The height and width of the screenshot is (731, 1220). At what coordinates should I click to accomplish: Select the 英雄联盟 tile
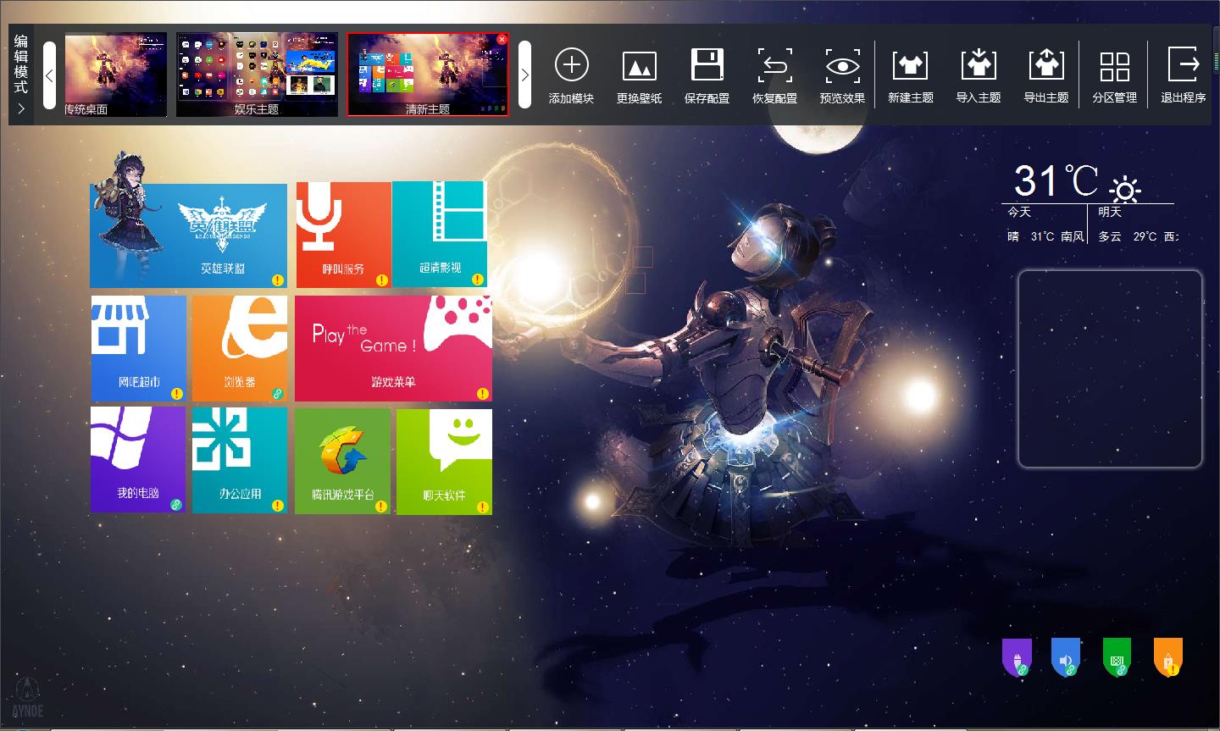click(x=189, y=235)
